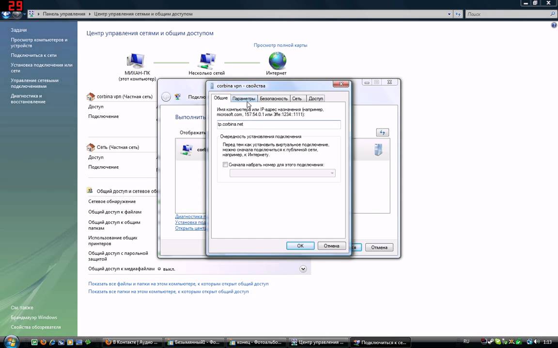This screenshot has height=348, width=558.
Task: Click the Открыть центр link
Action: pos(190,228)
